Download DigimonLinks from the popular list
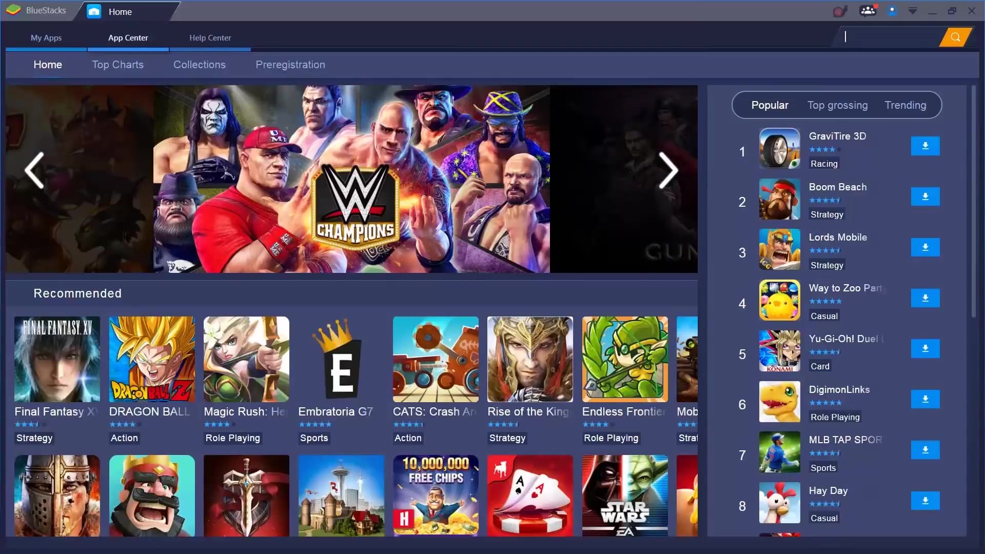Screen dimensions: 985x554 pos(925,399)
